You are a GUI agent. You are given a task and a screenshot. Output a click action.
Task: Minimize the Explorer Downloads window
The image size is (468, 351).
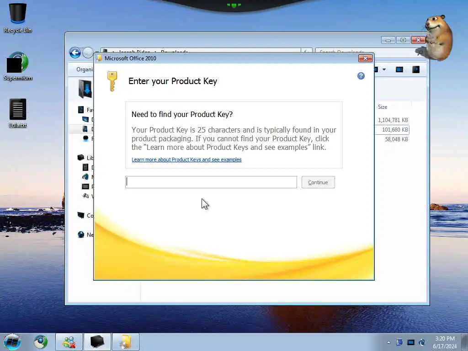(388, 40)
